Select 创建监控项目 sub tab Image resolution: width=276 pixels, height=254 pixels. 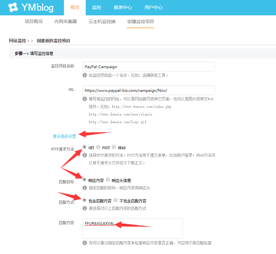[140, 21]
